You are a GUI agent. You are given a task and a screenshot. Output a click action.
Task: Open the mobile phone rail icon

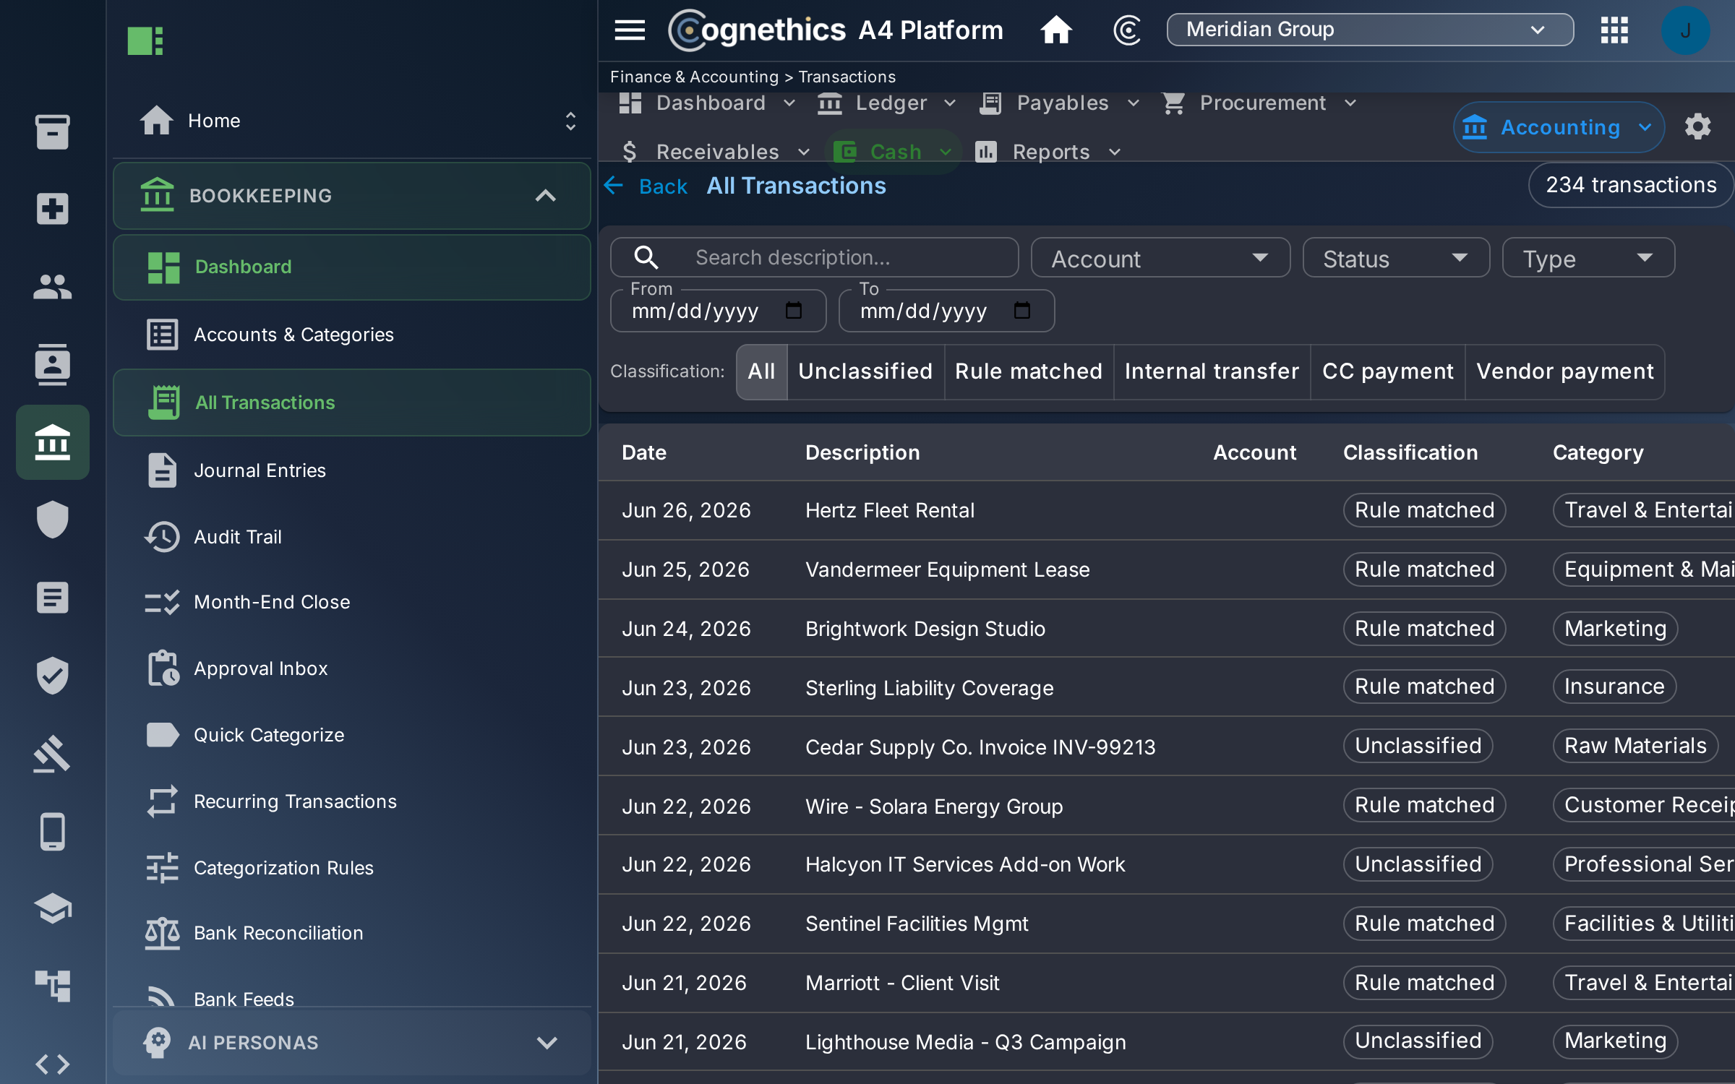[52, 831]
